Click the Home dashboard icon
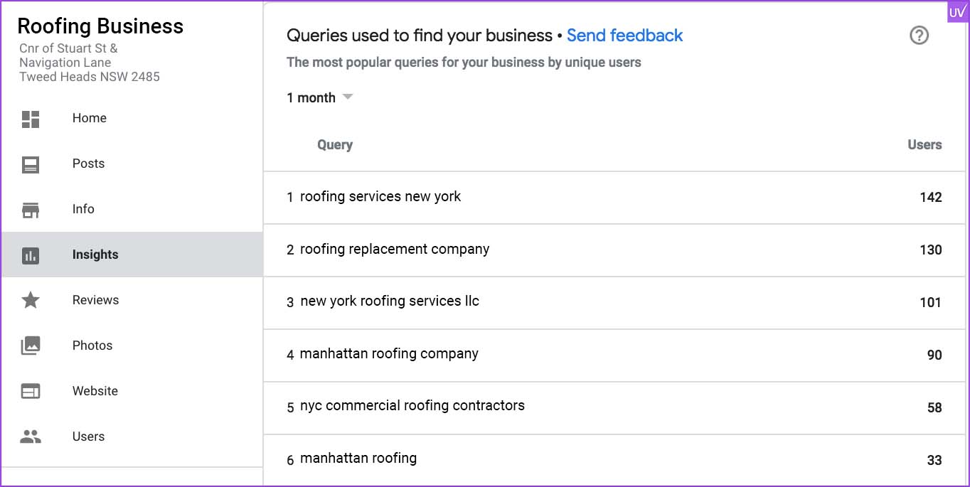Image resolution: width=970 pixels, height=487 pixels. [x=31, y=119]
